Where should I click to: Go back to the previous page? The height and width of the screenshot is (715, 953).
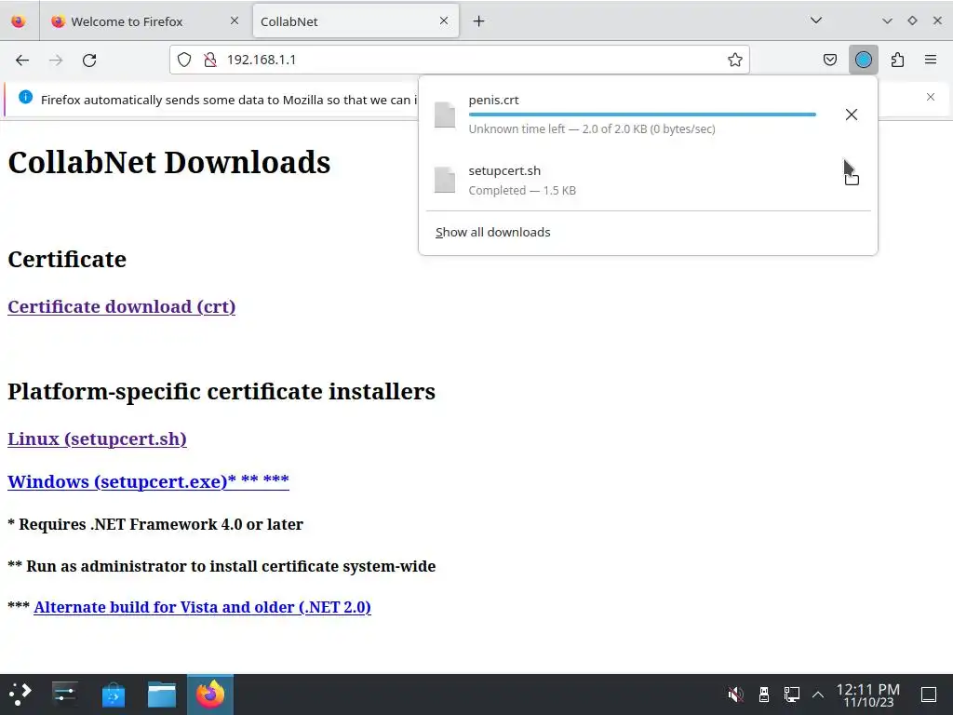pyautogui.click(x=22, y=60)
